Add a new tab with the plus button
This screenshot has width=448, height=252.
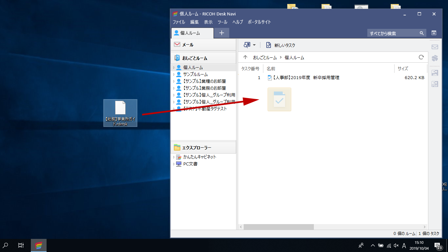[222, 33]
